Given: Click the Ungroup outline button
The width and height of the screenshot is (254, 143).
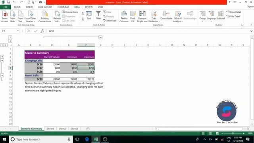Looking at the screenshot, I should coord(211,16).
